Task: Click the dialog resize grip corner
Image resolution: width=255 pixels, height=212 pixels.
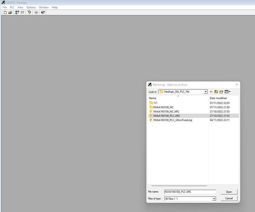Action: (x=239, y=201)
